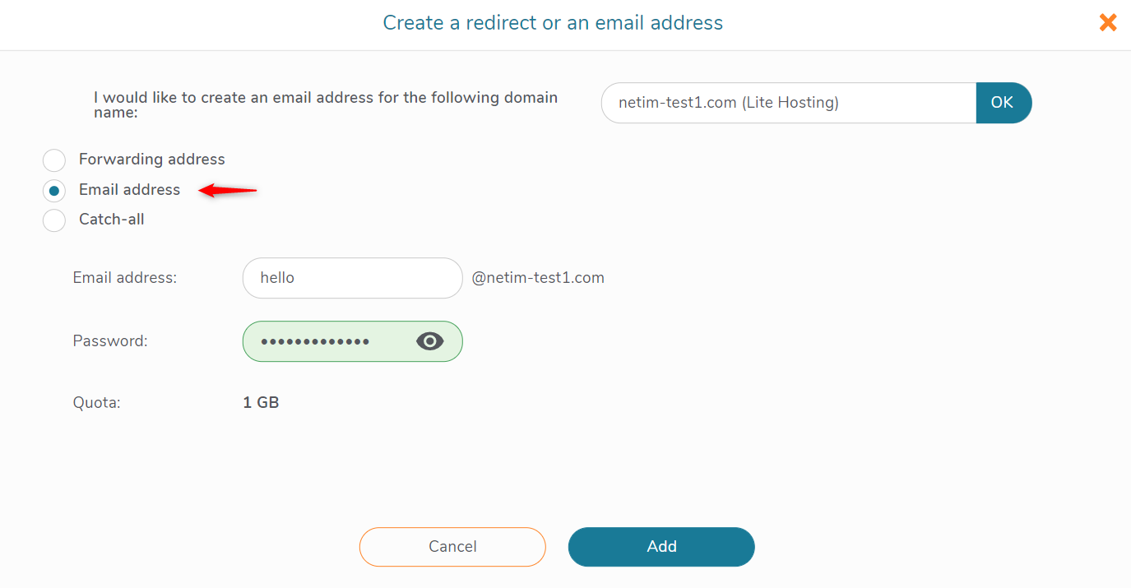Click the Quota: label
Image resolution: width=1131 pixels, height=588 pixels.
97,403
